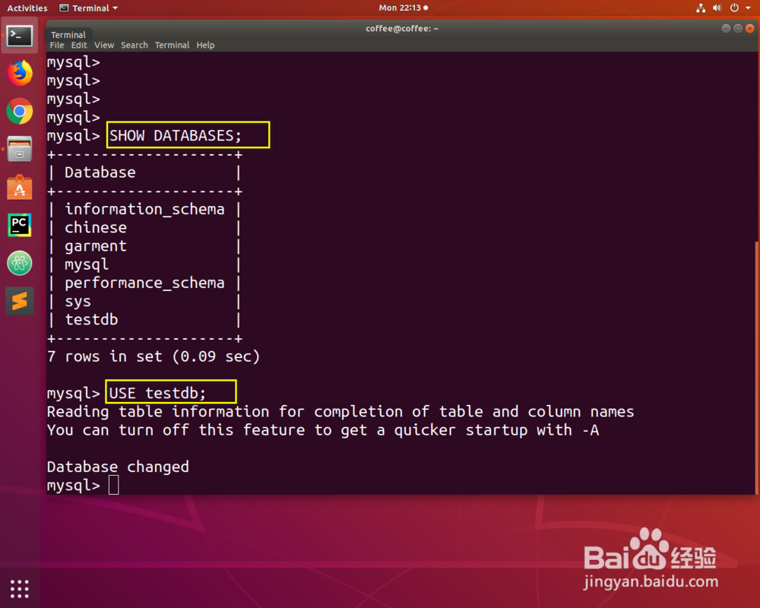Maximize the terminal window
760x608 pixels.
click(x=738, y=28)
